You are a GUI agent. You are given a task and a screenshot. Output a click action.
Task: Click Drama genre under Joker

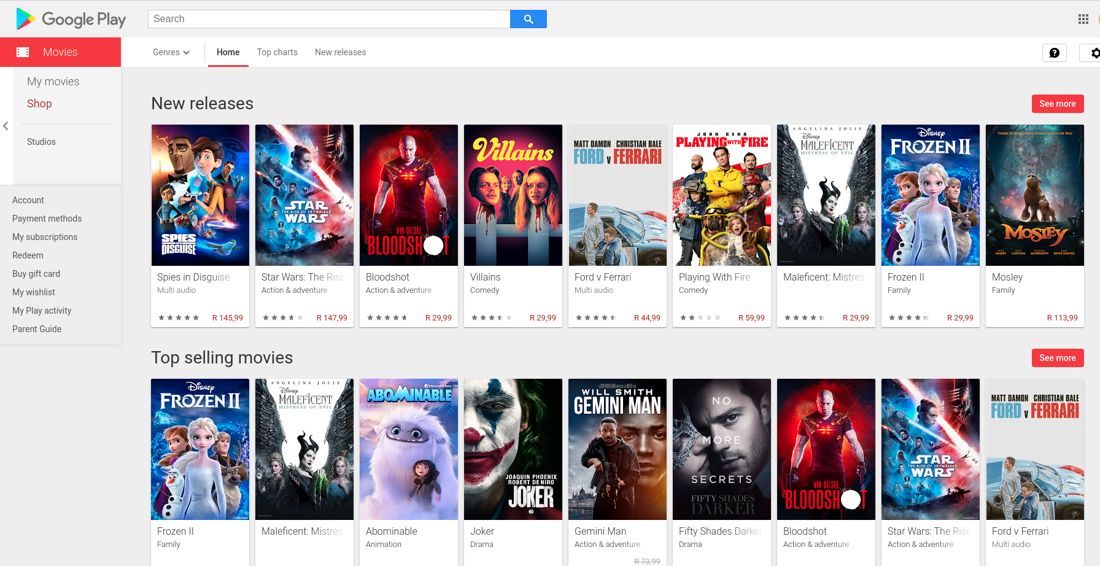(482, 545)
